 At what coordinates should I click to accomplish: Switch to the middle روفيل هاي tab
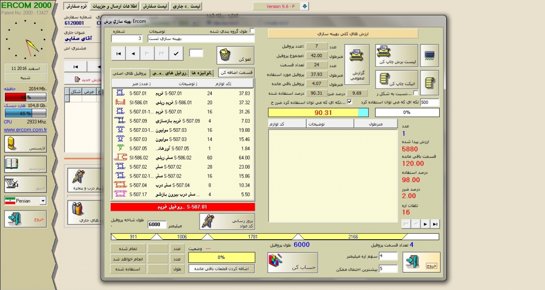[170, 73]
